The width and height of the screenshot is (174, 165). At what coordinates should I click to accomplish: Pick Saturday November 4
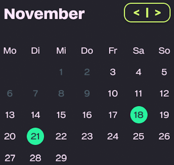(139, 72)
